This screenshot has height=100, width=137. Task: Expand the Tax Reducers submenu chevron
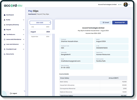[24, 34]
